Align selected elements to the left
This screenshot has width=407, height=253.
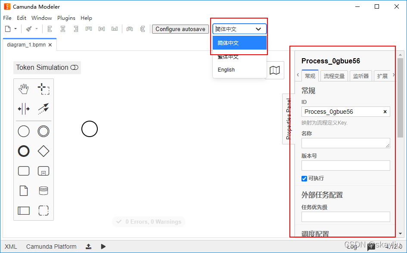coord(50,29)
